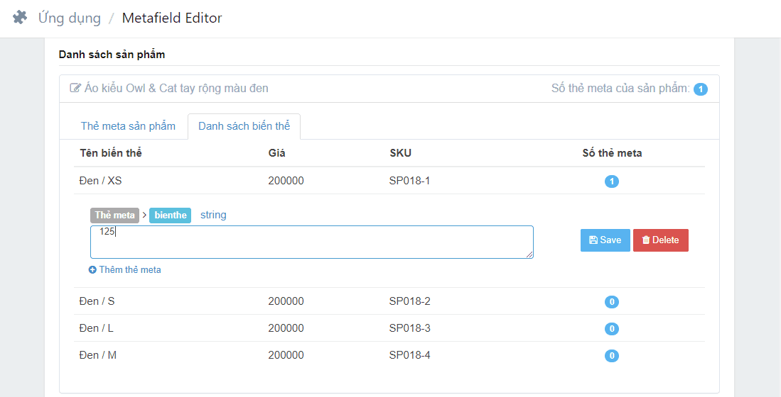Click the meta count badge for Đen / S
Viewport: 781px width, 397px height.
(x=612, y=302)
